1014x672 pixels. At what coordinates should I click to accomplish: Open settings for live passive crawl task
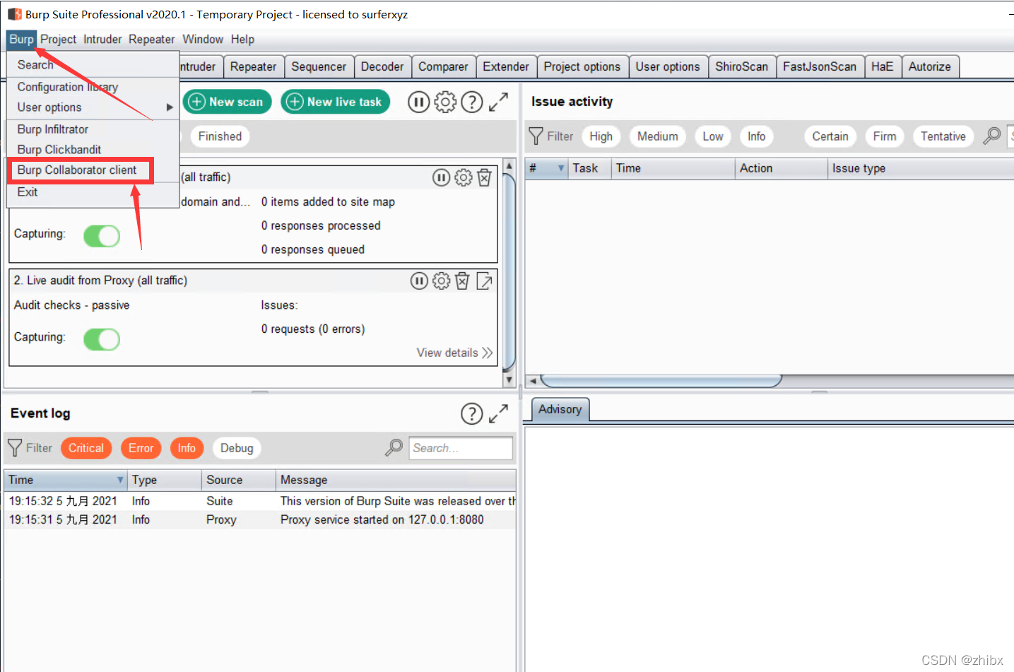point(463,177)
